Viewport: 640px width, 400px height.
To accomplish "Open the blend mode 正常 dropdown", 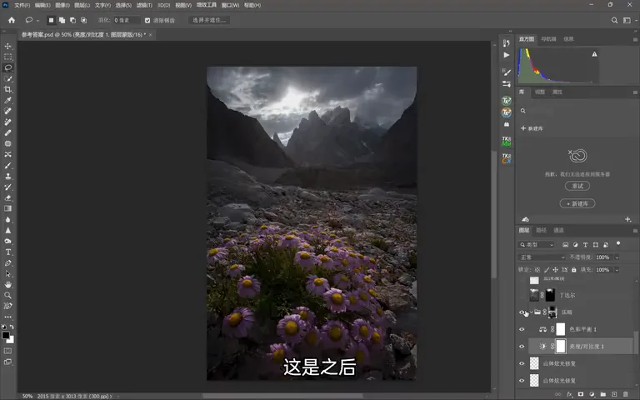I will point(542,257).
